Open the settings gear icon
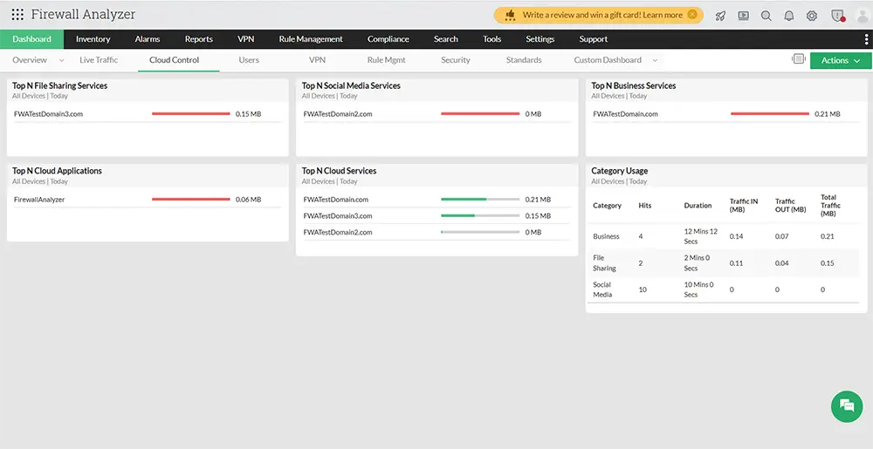873x449 pixels. [812, 16]
